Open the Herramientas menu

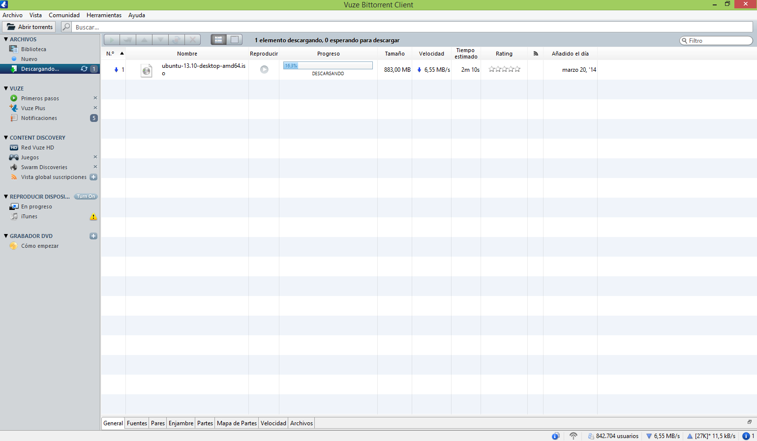104,15
